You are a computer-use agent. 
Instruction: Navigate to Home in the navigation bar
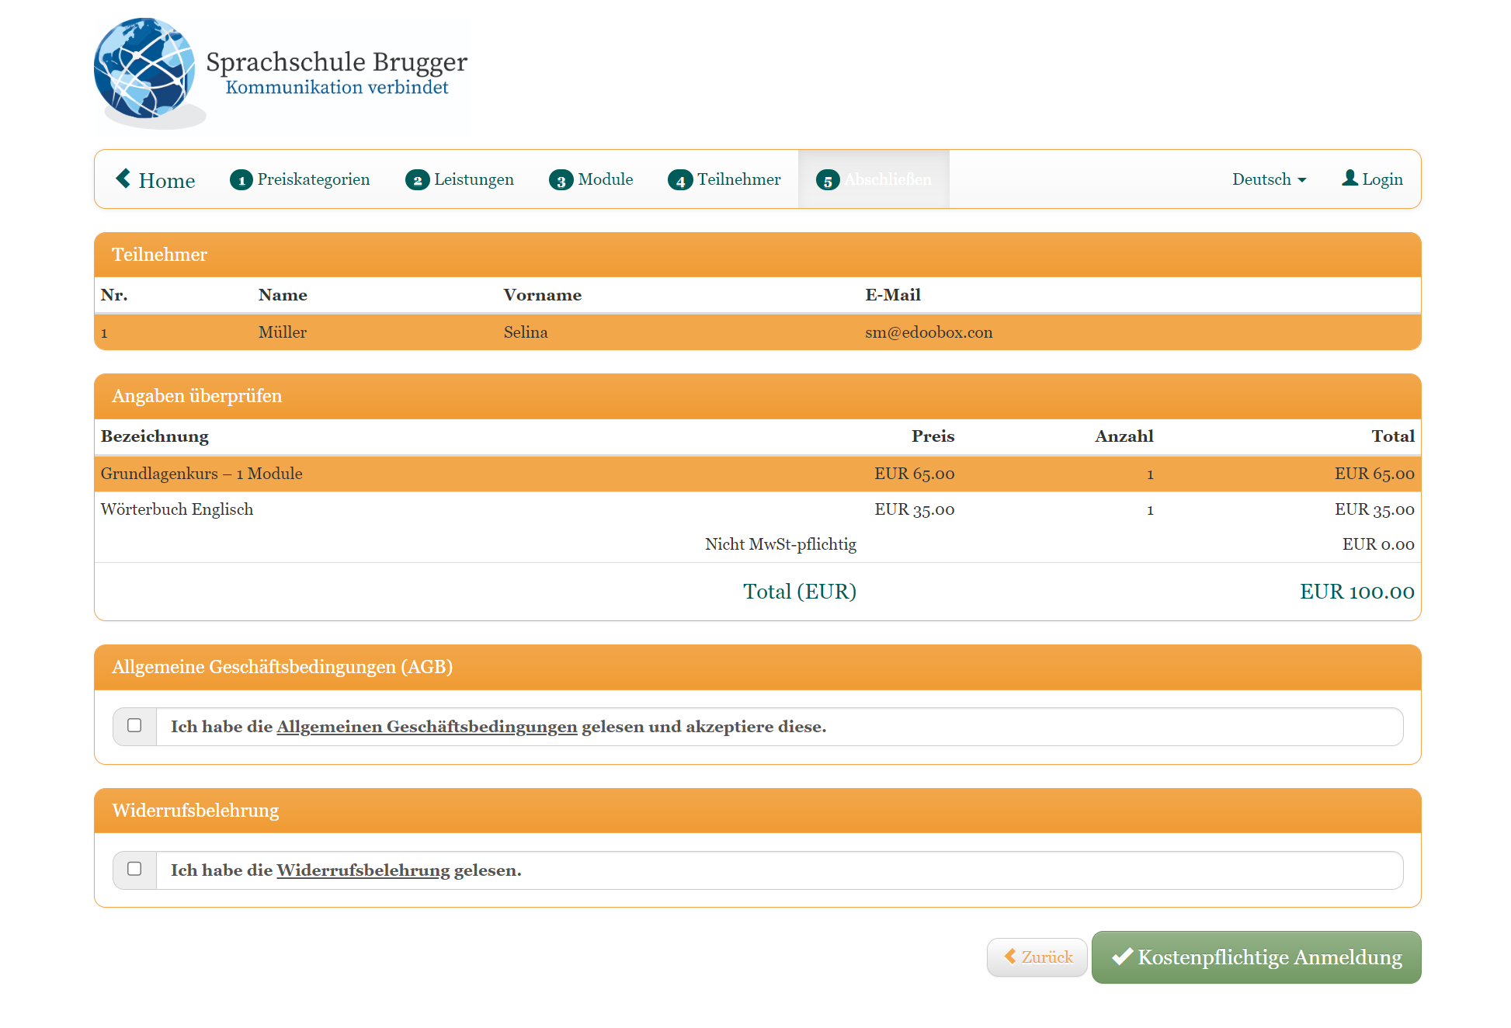[x=166, y=180]
